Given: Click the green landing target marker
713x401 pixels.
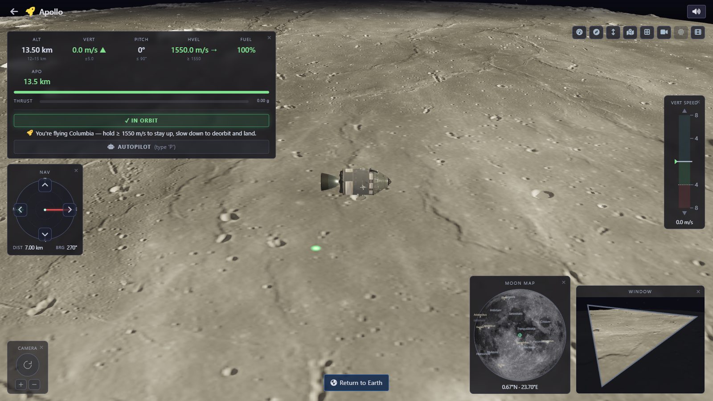Looking at the screenshot, I should (316, 248).
